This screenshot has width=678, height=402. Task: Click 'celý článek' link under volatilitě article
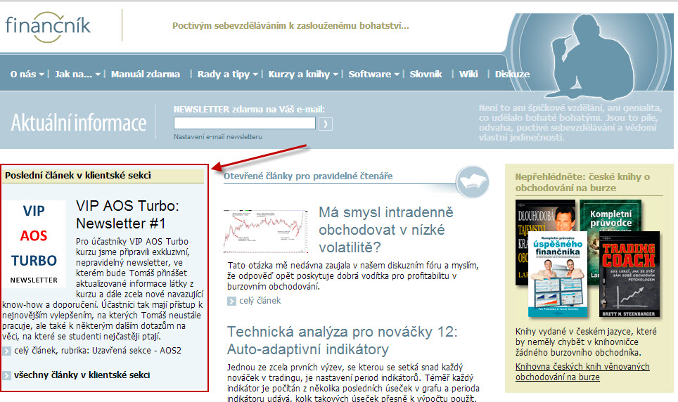coord(260,301)
